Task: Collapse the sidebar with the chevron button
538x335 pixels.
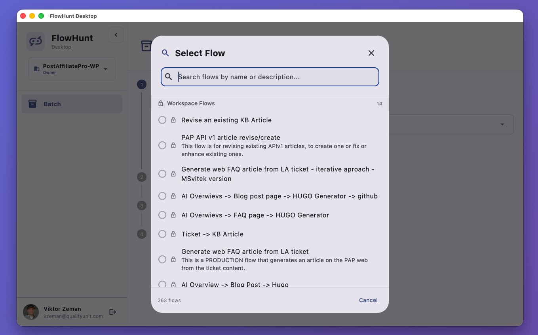Action: pyautogui.click(x=116, y=35)
